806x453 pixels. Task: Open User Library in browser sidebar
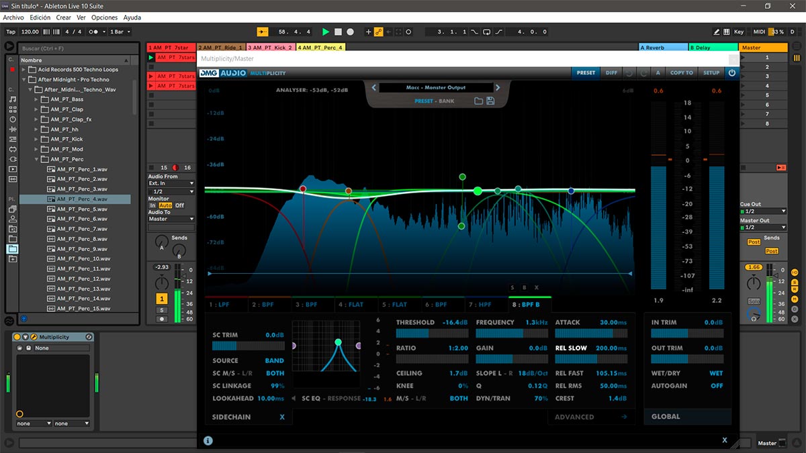coord(12,219)
